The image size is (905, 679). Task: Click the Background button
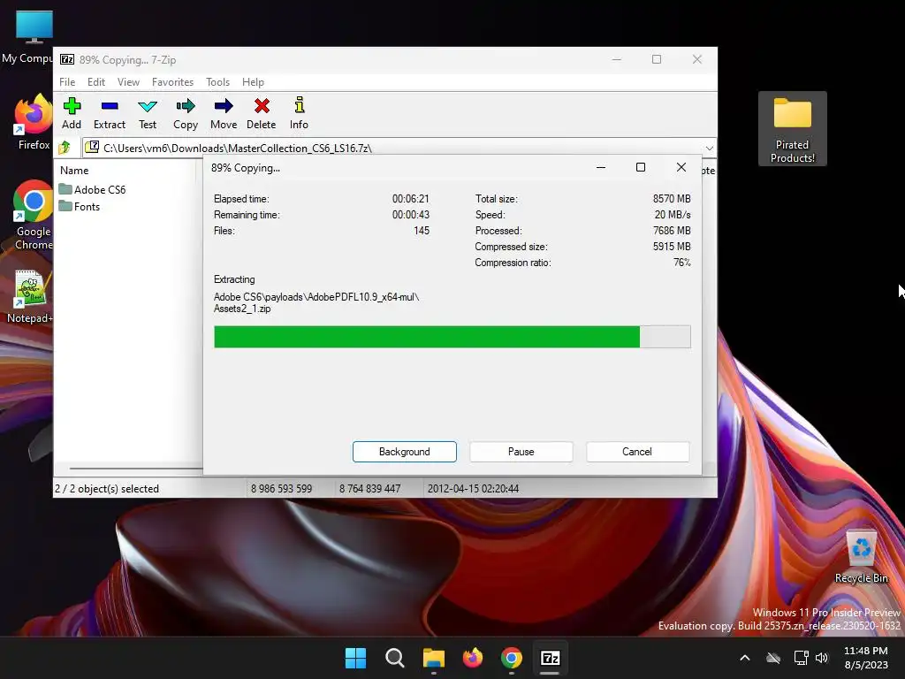click(405, 452)
